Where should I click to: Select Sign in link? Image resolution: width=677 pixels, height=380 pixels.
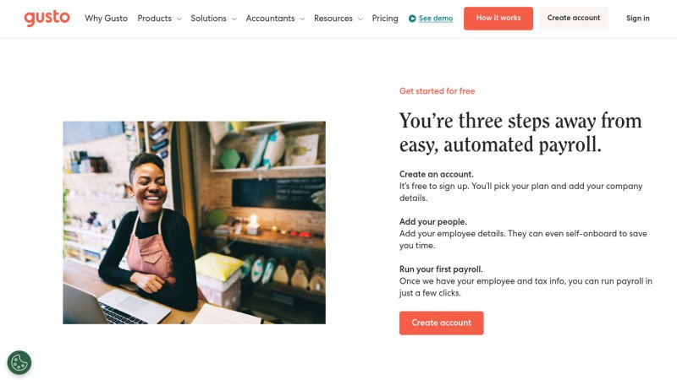coord(638,19)
